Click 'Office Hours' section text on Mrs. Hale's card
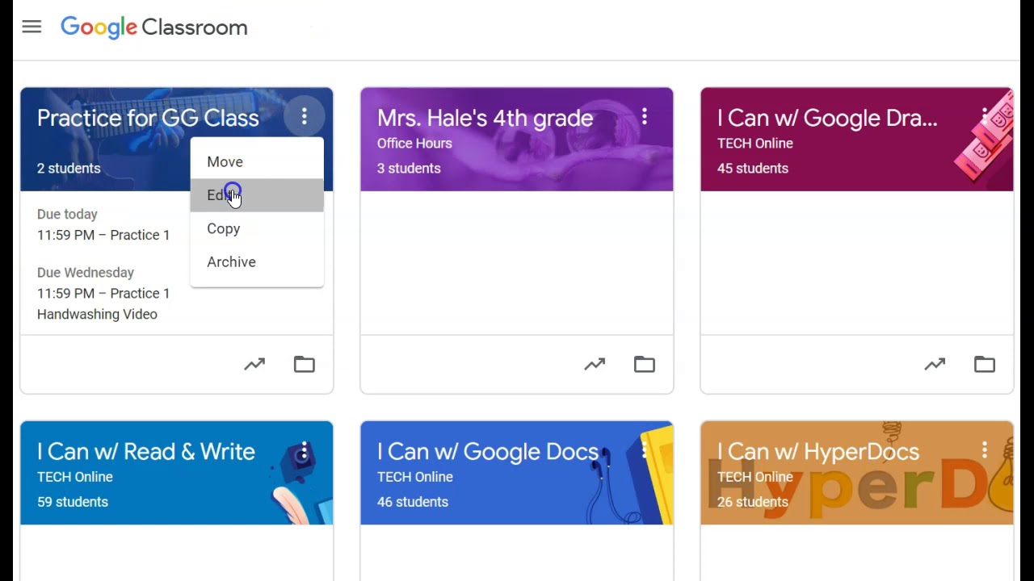Viewport: 1034px width, 581px height. (x=414, y=144)
